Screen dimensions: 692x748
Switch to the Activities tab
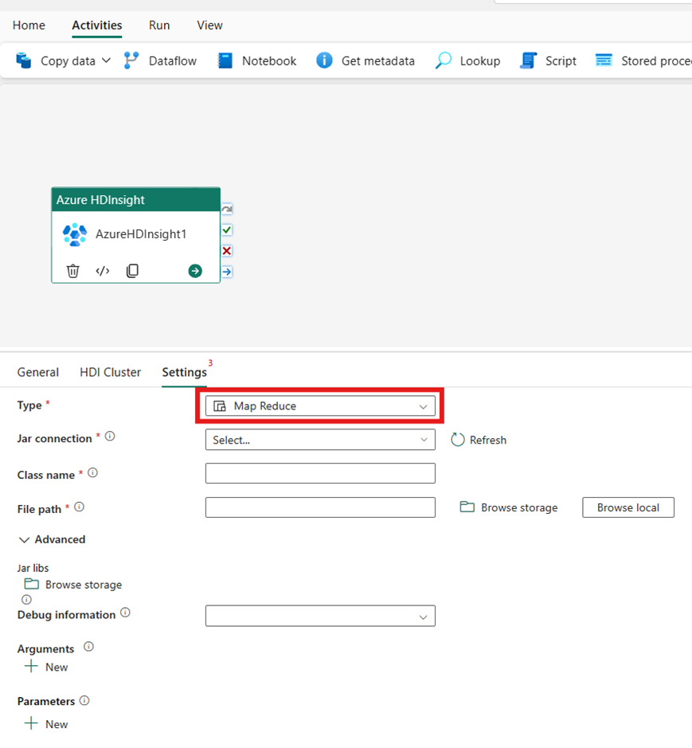(x=97, y=25)
